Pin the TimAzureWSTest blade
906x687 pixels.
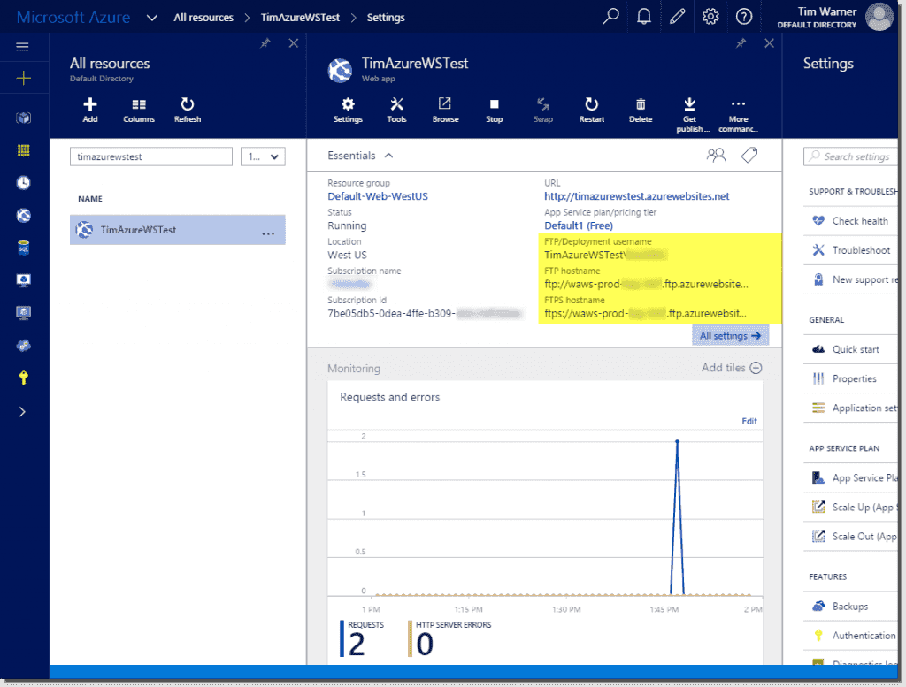(741, 43)
